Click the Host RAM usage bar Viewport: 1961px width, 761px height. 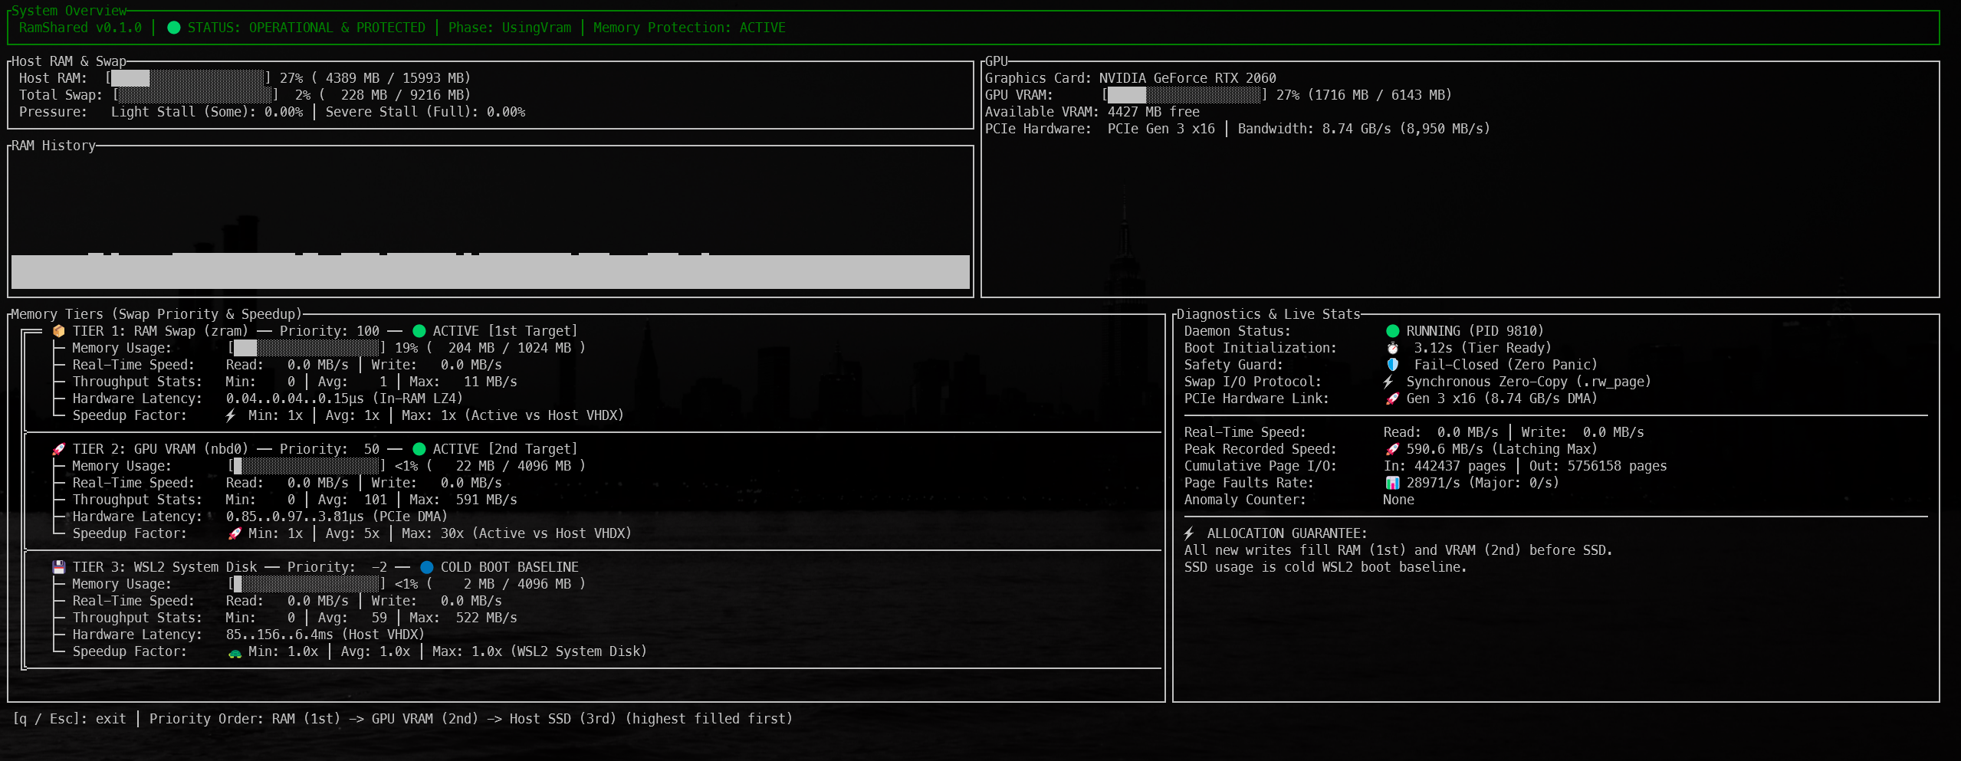click(x=188, y=78)
